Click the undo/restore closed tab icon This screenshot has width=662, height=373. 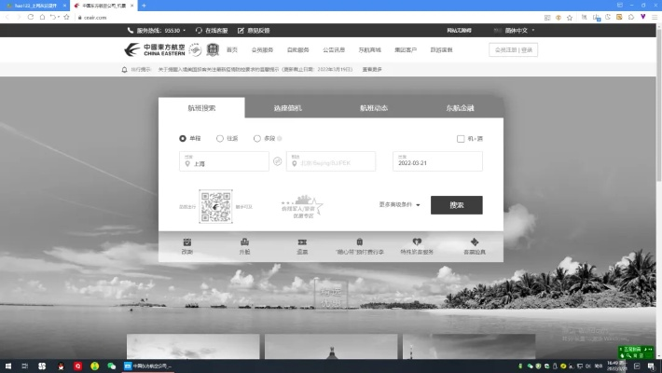53,18
